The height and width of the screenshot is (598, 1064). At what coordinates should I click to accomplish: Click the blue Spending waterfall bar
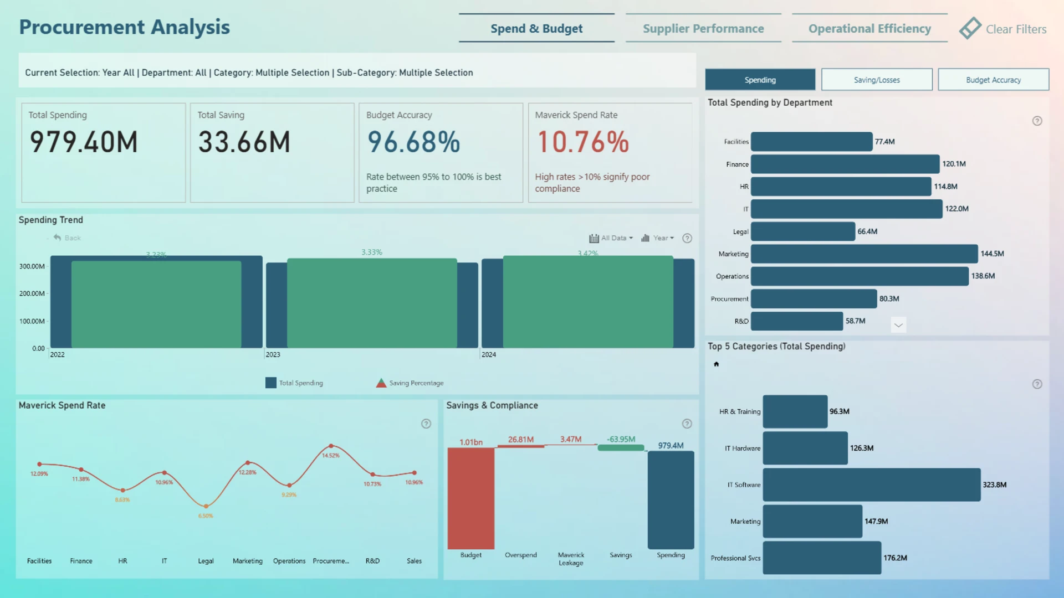click(671, 500)
